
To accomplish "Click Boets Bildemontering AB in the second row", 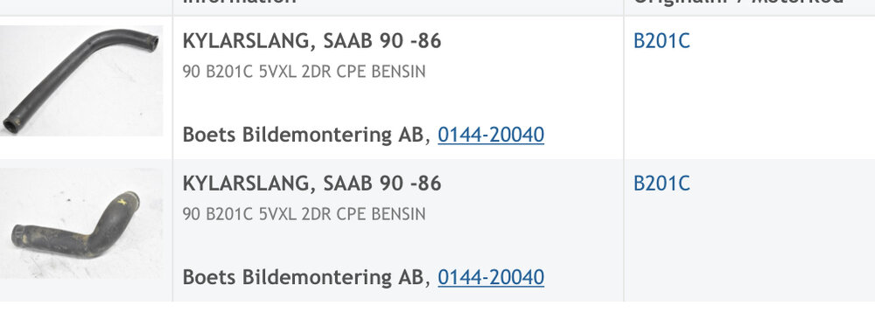I will 303,277.
